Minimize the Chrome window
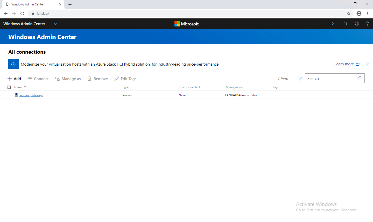Viewport: 373px width, 222px height. coord(343,4)
